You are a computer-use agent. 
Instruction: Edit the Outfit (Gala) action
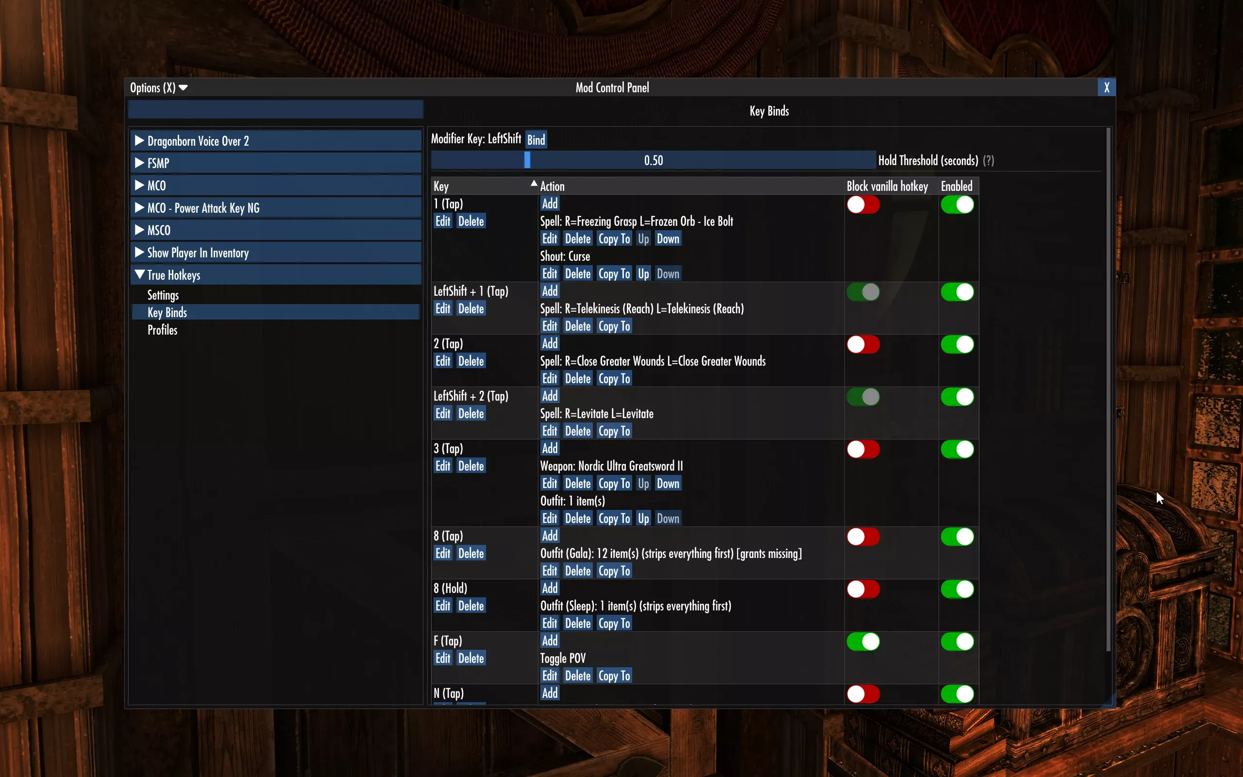550,571
